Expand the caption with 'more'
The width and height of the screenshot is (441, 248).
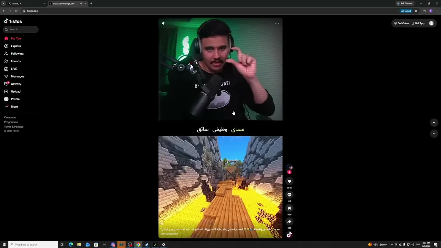click(x=277, y=229)
